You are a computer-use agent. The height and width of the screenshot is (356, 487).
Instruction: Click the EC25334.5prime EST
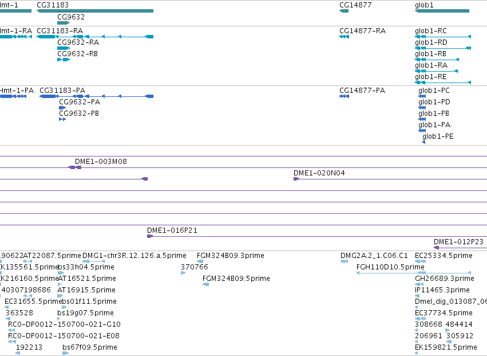click(x=420, y=261)
